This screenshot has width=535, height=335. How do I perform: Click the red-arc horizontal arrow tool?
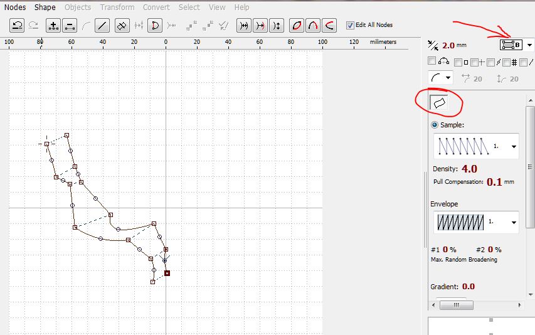coord(260,26)
